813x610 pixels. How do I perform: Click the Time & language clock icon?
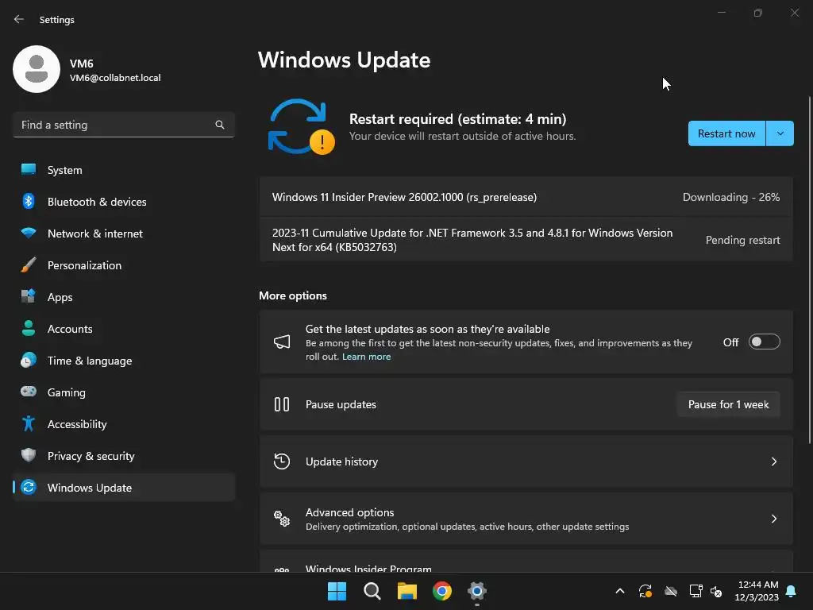point(29,360)
